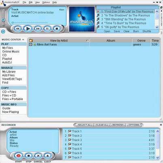The width and height of the screenshot is (163, 163).
Task: Click SELECT ALL in recorder toolbar
Action: (x=85, y=125)
